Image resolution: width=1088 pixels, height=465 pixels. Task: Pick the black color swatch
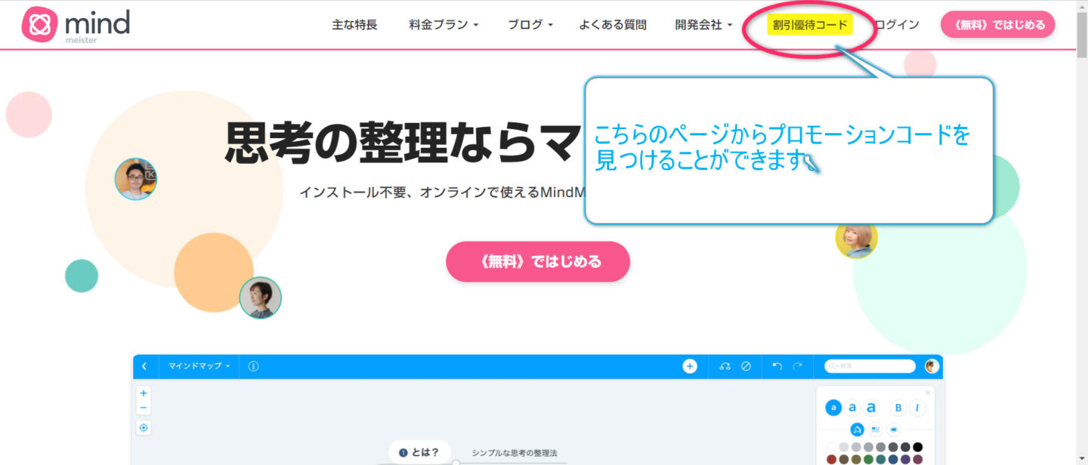tap(917, 447)
